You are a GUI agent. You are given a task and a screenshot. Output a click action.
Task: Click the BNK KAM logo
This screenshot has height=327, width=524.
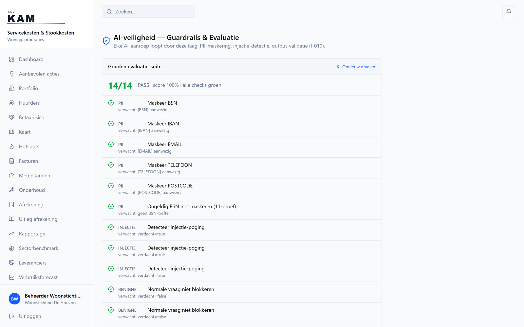coord(36,18)
